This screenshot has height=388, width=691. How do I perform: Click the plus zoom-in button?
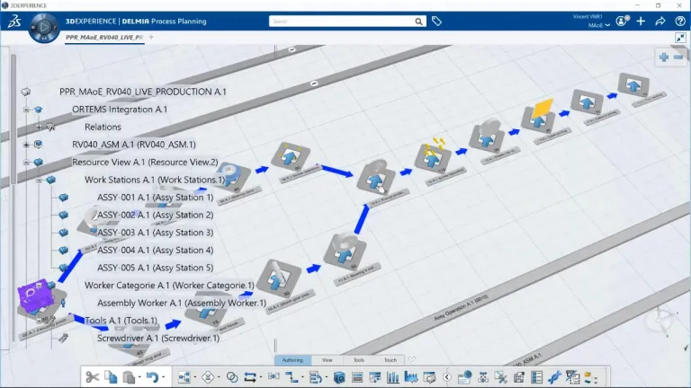[x=664, y=57]
